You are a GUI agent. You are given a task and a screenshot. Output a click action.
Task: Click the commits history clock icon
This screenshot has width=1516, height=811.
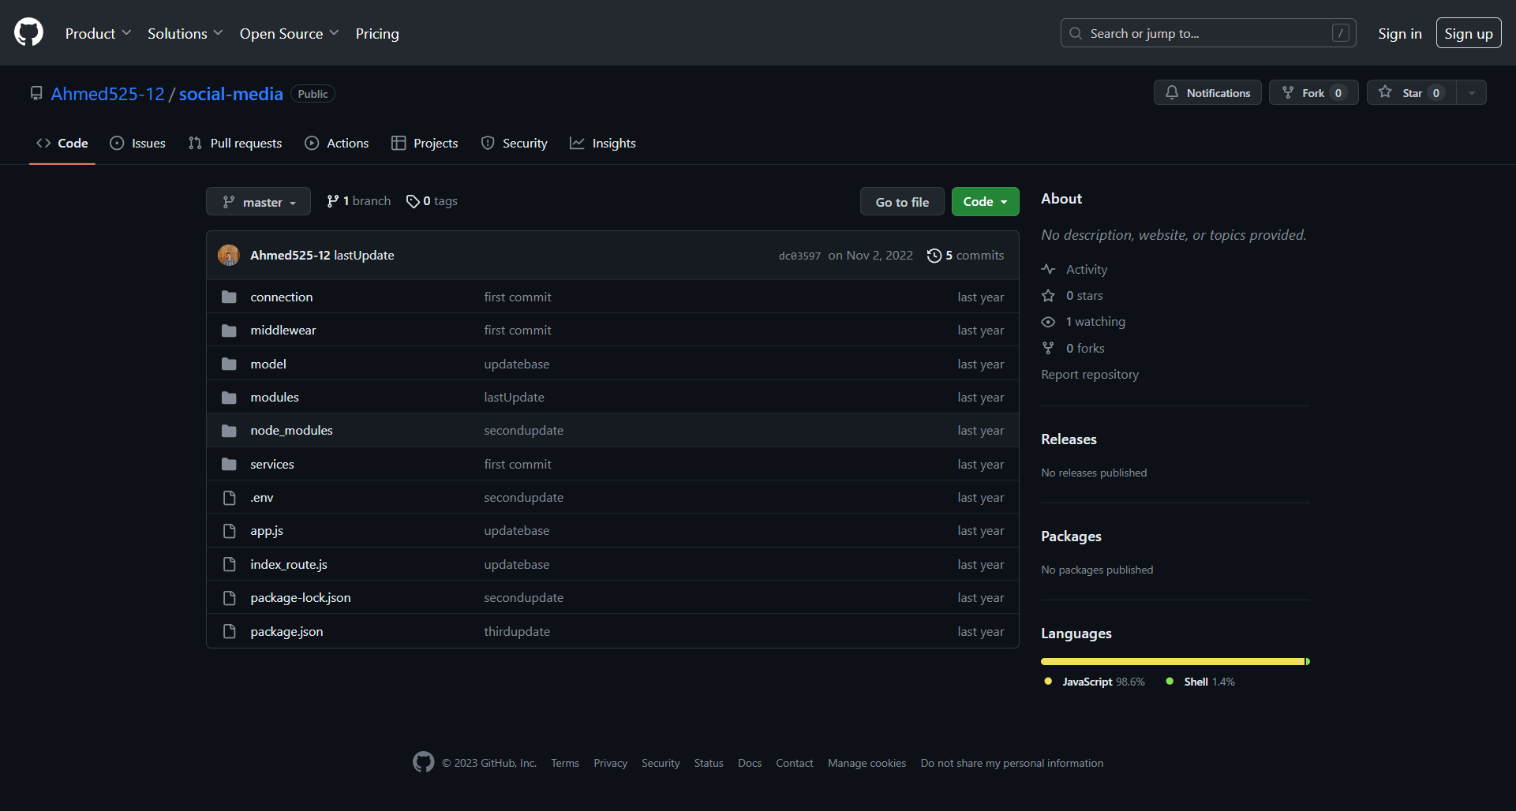pos(934,256)
